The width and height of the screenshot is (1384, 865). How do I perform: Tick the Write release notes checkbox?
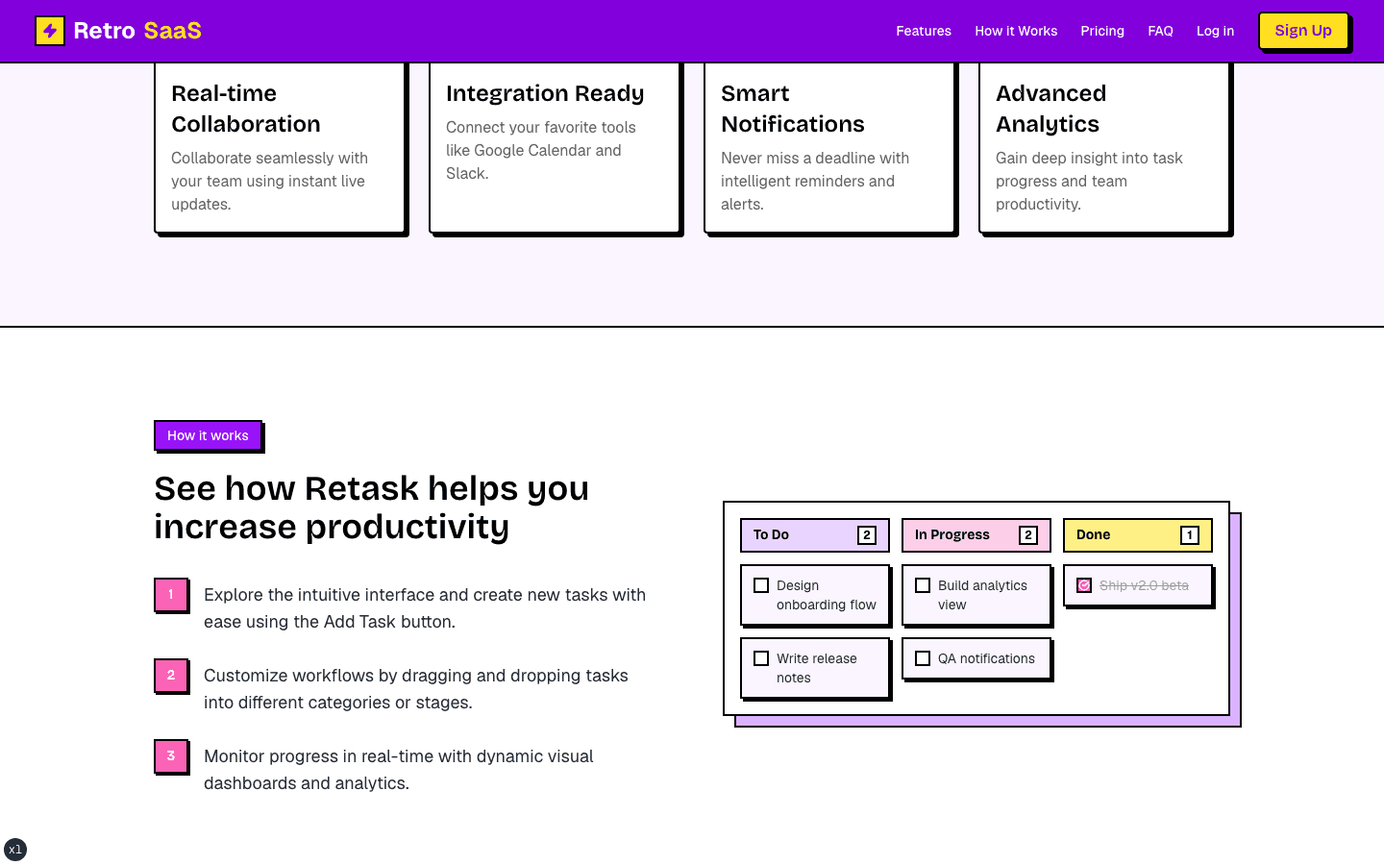point(761,658)
